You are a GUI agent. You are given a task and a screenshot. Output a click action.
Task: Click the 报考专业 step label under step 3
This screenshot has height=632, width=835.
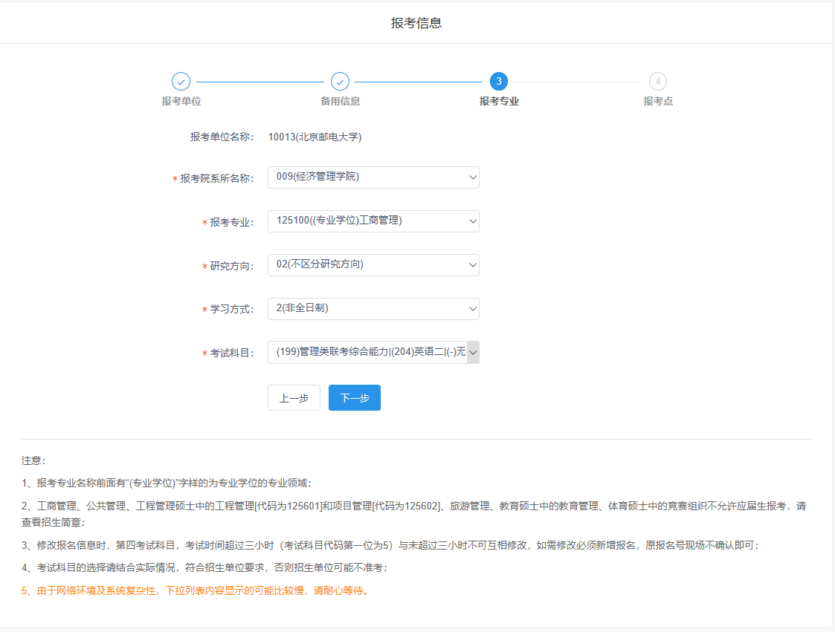tap(499, 101)
